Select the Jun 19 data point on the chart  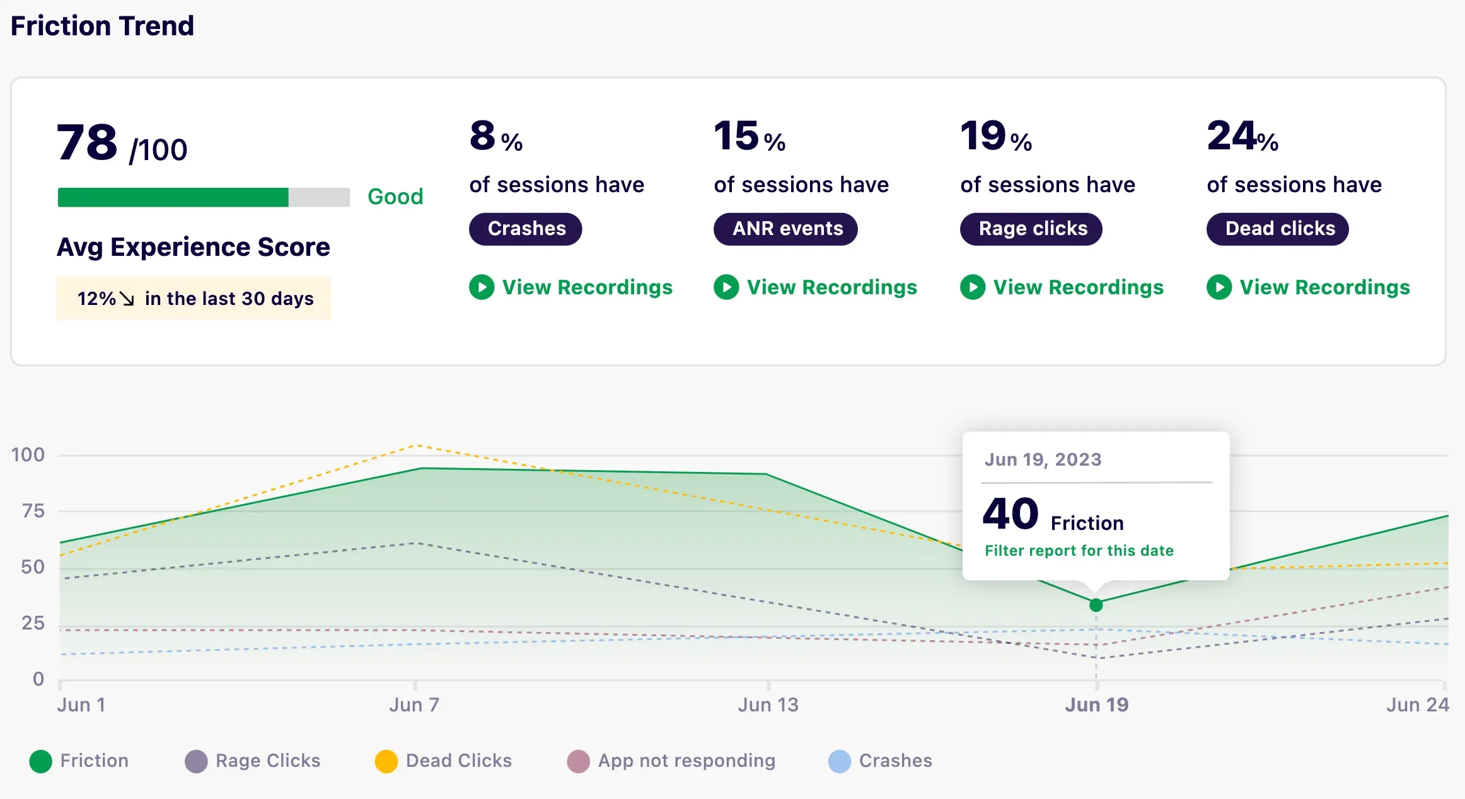point(1096,606)
